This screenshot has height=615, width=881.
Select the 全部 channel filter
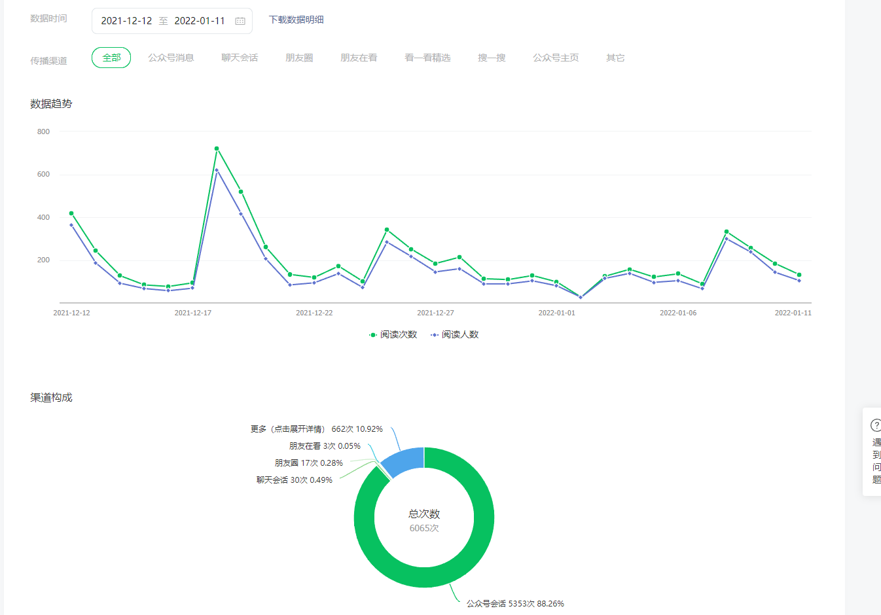111,58
